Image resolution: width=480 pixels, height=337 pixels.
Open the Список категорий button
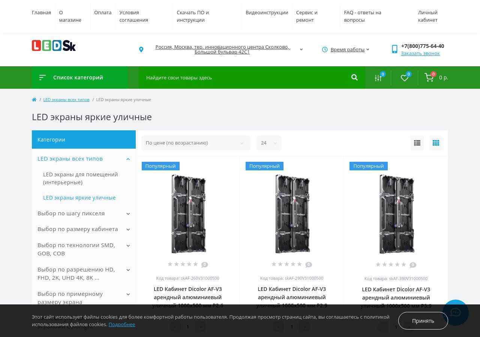79,78
